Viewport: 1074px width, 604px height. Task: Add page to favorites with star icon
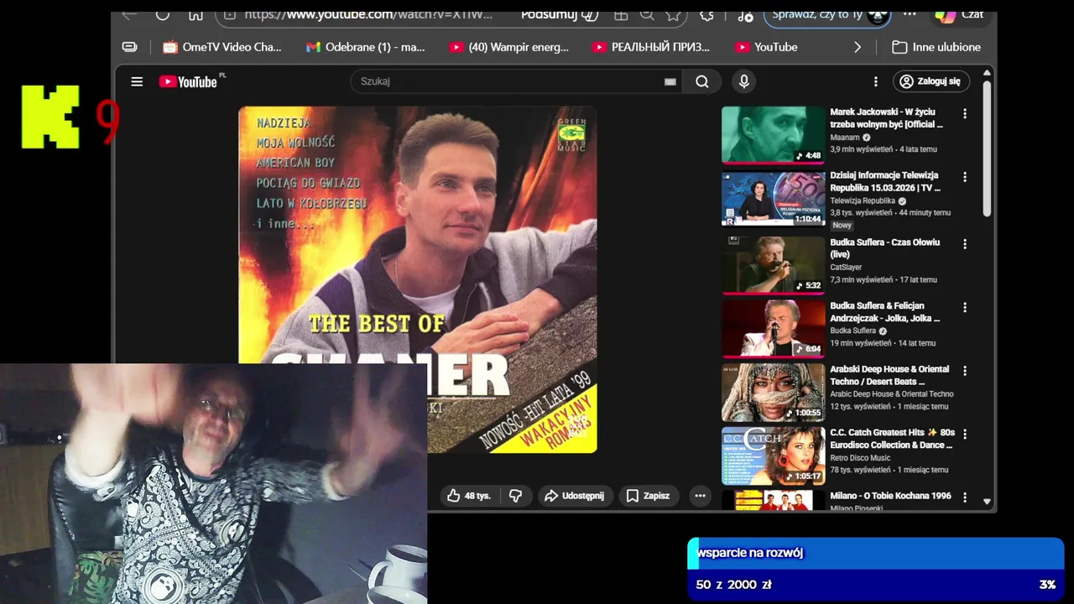[673, 14]
